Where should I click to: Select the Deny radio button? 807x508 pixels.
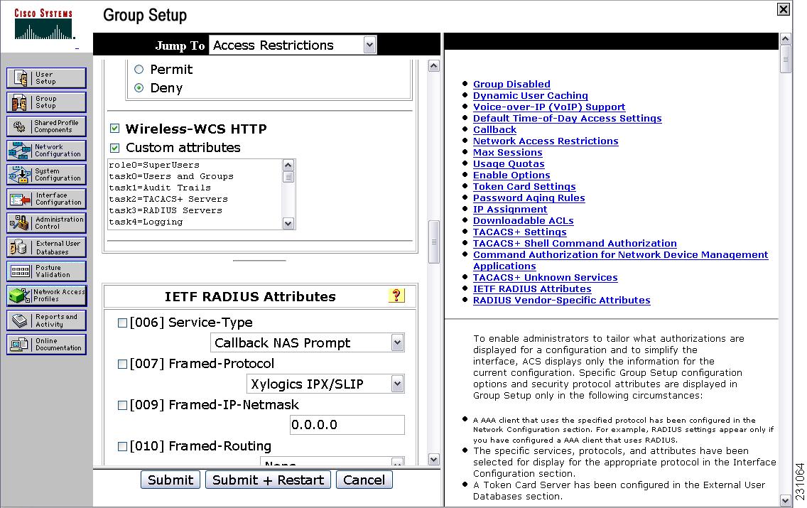139,88
